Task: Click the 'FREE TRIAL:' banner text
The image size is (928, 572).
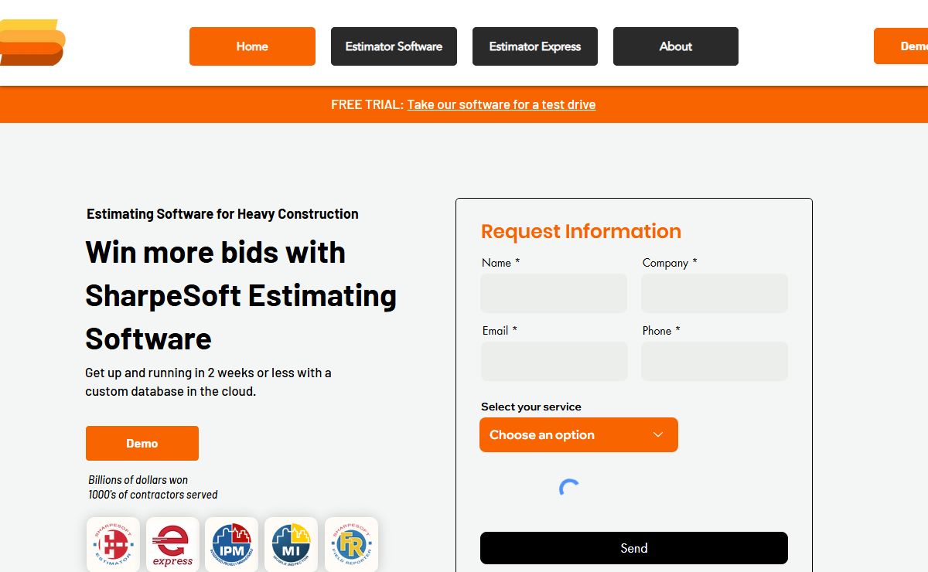Action: pos(367,104)
